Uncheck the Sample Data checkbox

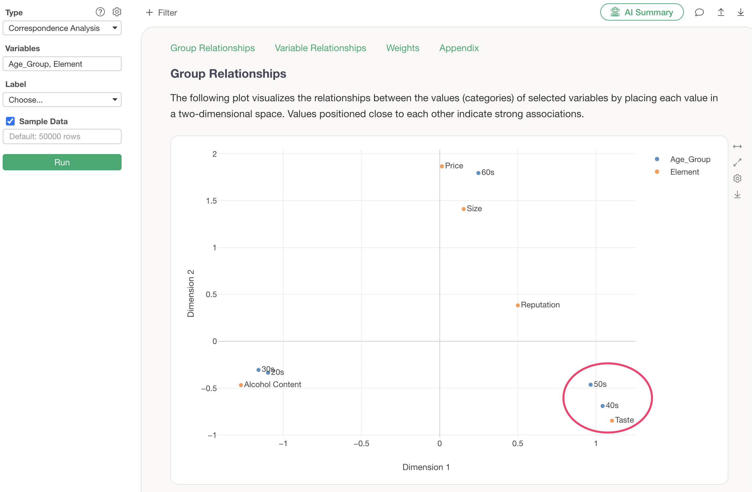point(10,121)
